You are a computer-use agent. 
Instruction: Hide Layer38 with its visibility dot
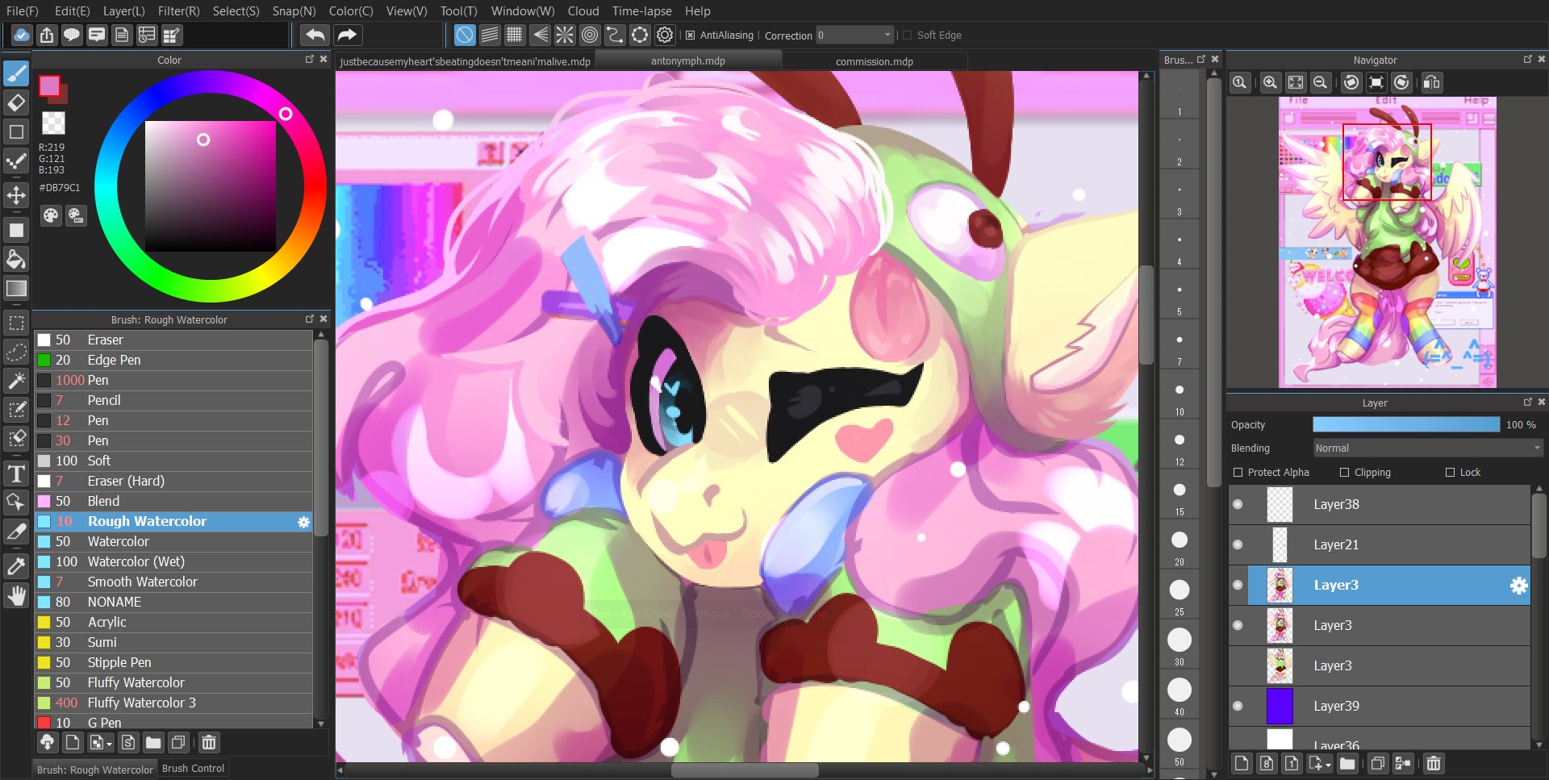(x=1238, y=505)
